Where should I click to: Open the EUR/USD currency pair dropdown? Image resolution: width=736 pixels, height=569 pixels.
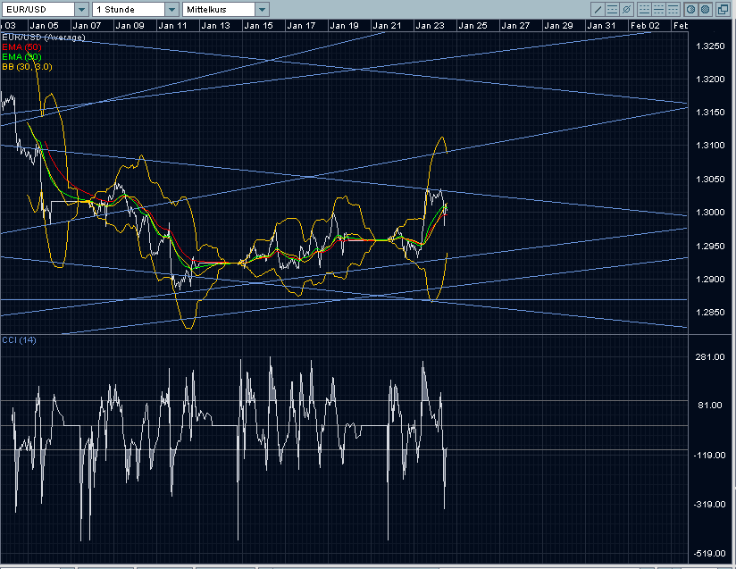pos(44,9)
